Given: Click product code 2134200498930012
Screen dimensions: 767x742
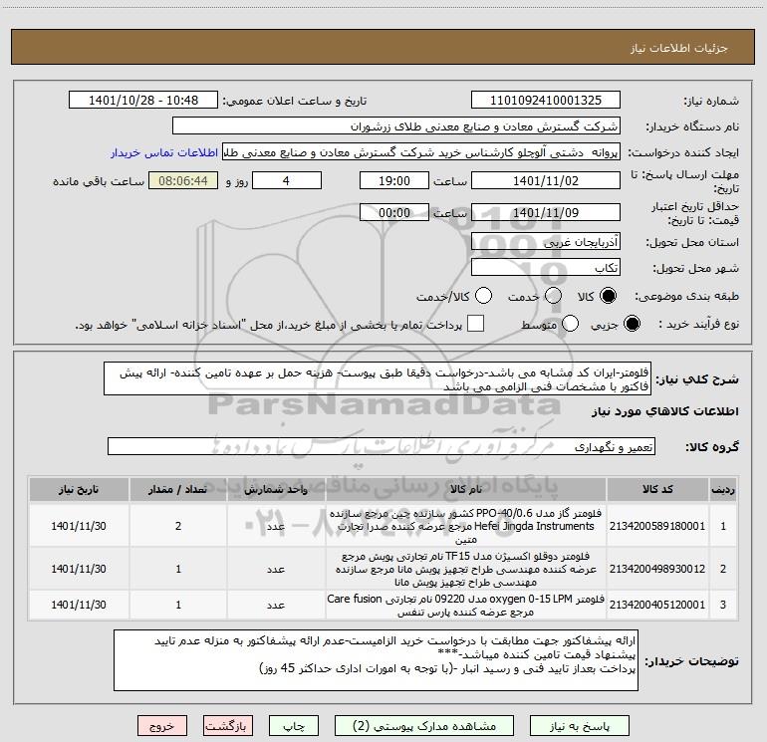Looking at the screenshot, I should click(657, 569).
